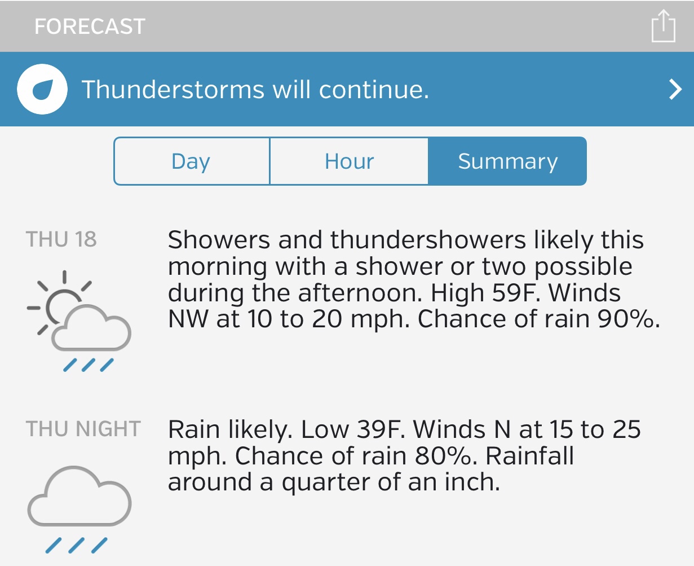
Task: Select the THU 18 day label
Action: click(61, 239)
